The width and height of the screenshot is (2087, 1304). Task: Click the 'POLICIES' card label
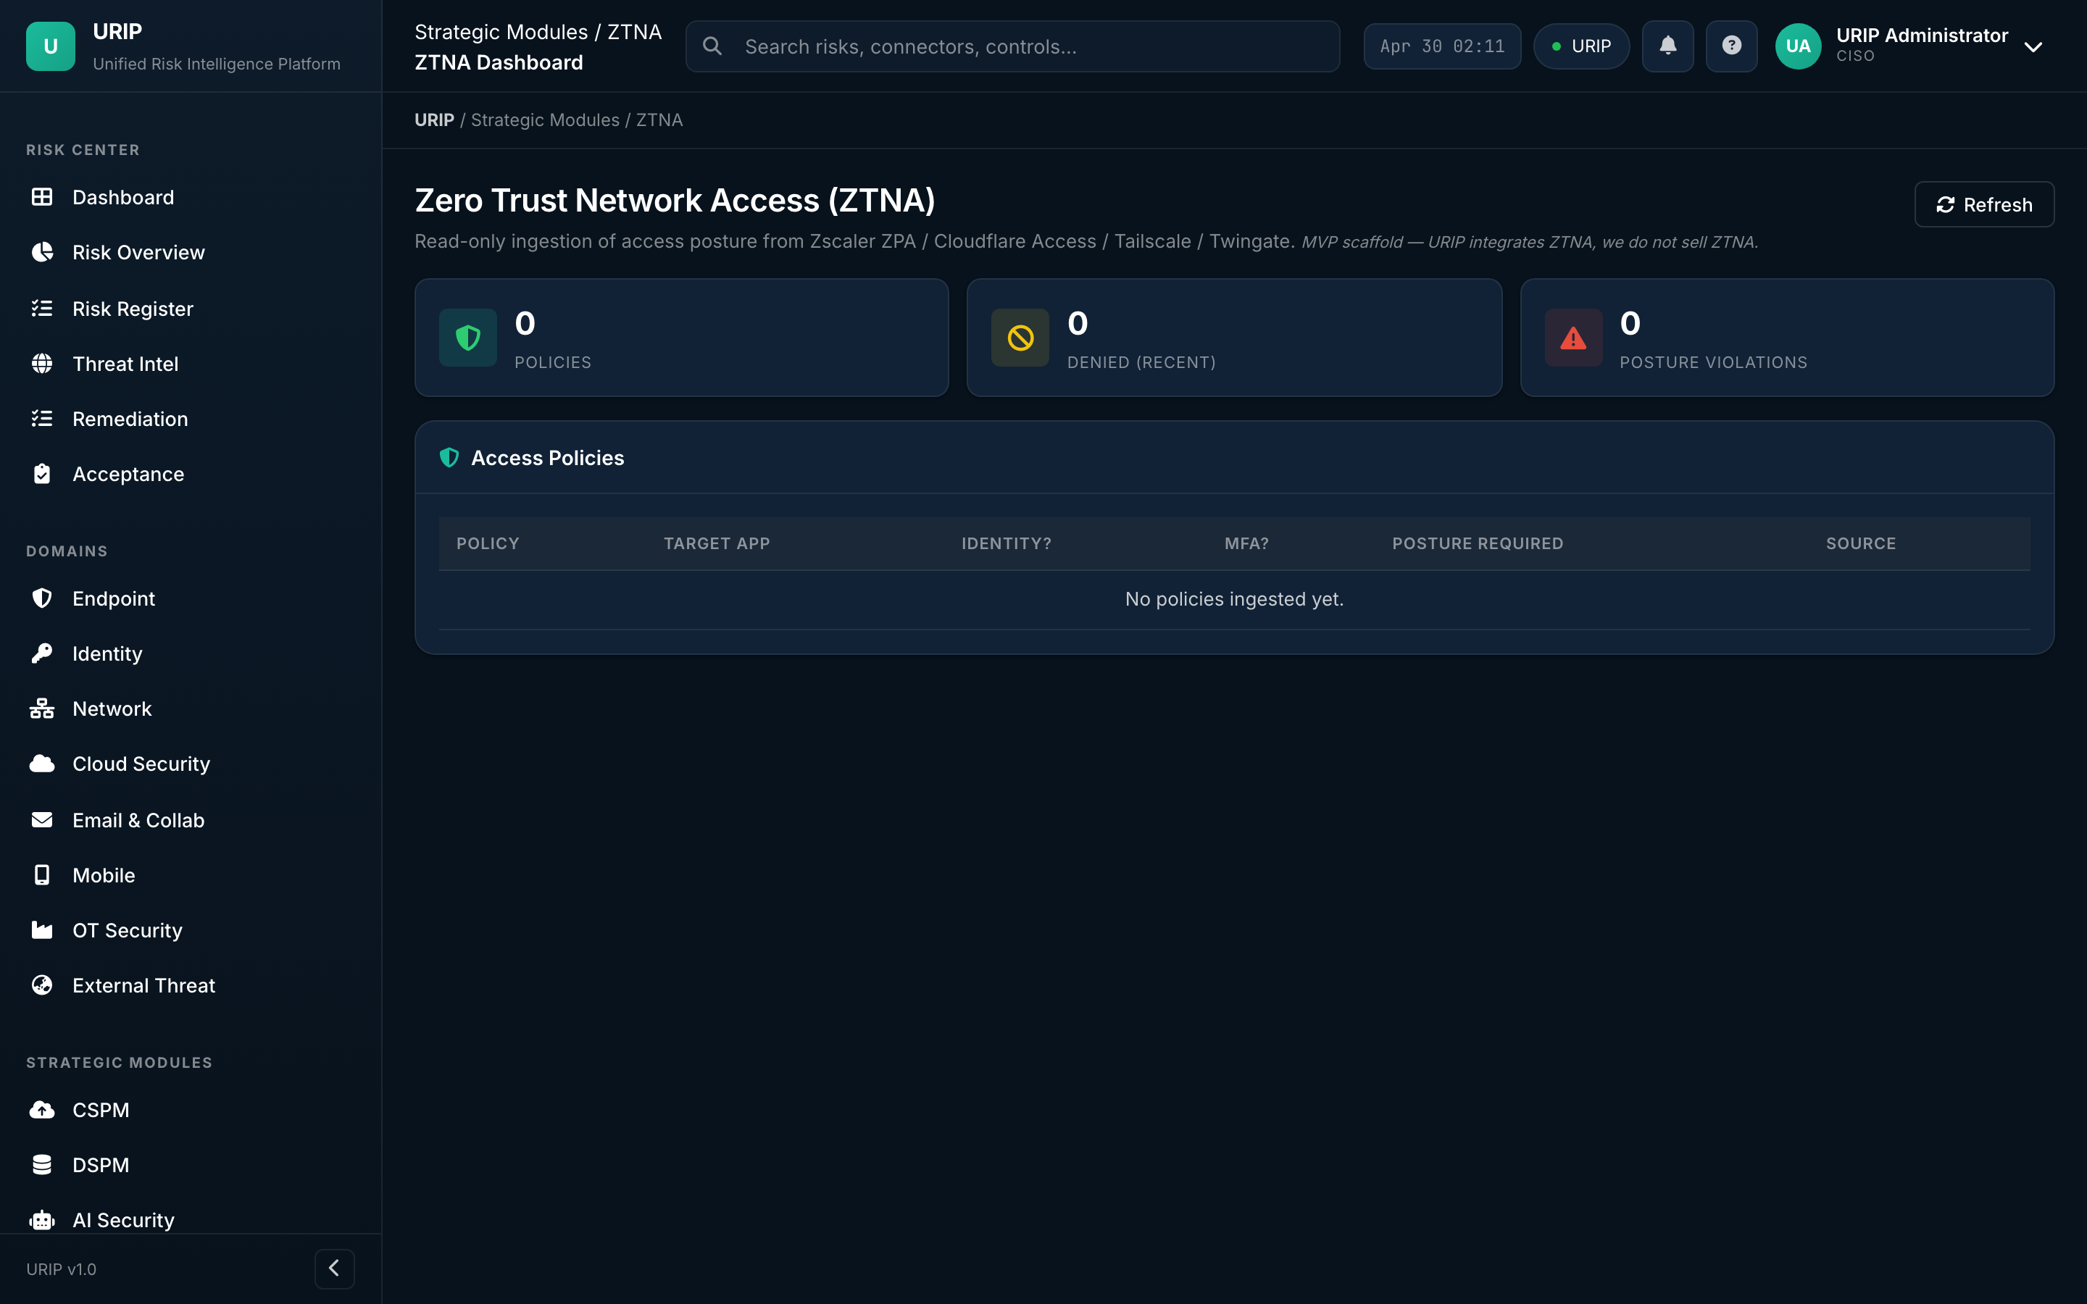pyautogui.click(x=553, y=362)
